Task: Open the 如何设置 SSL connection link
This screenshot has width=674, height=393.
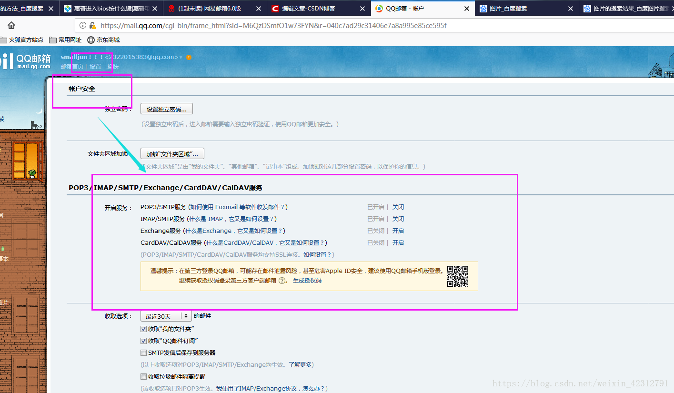Action: (317, 255)
